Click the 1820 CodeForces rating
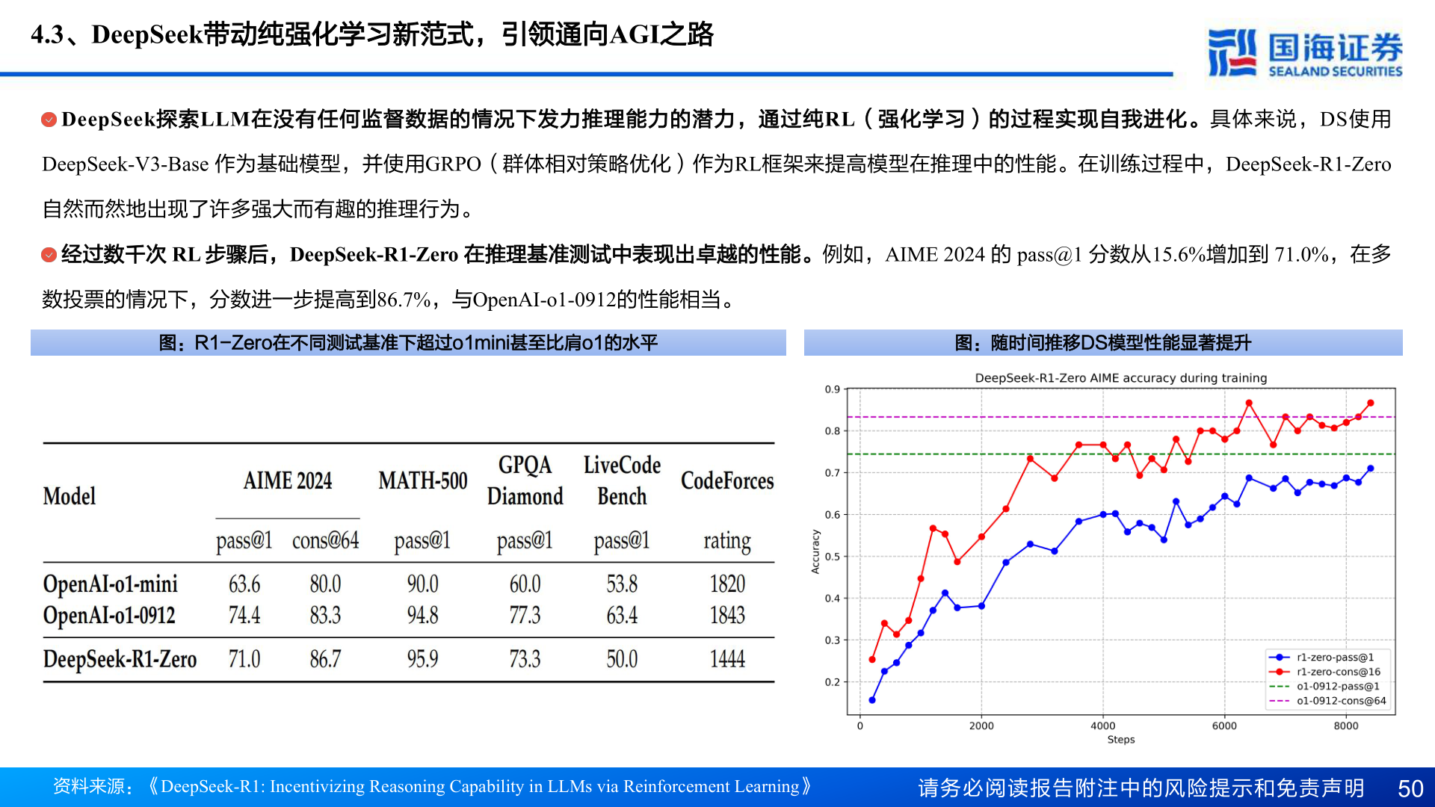Image resolution: width=1435 pixels, height=807 pixels. 727,584
